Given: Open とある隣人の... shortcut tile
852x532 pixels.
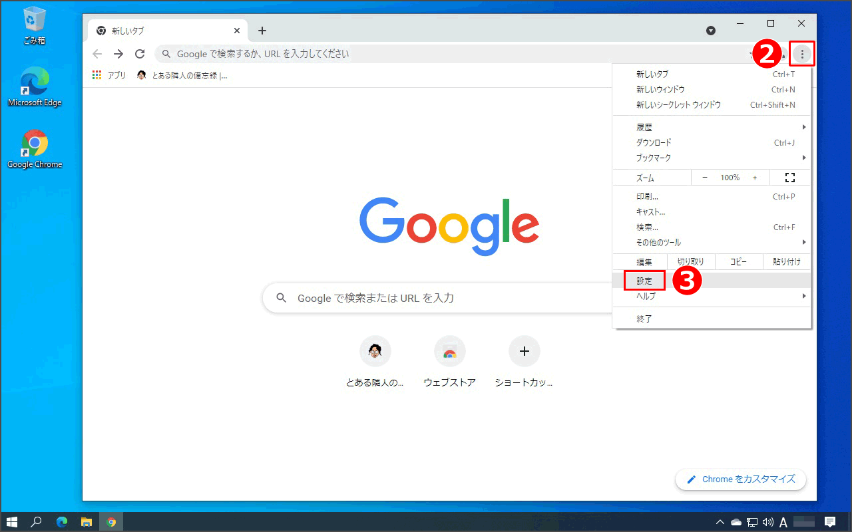Looking at the screenshot, I should coord(375,362).
